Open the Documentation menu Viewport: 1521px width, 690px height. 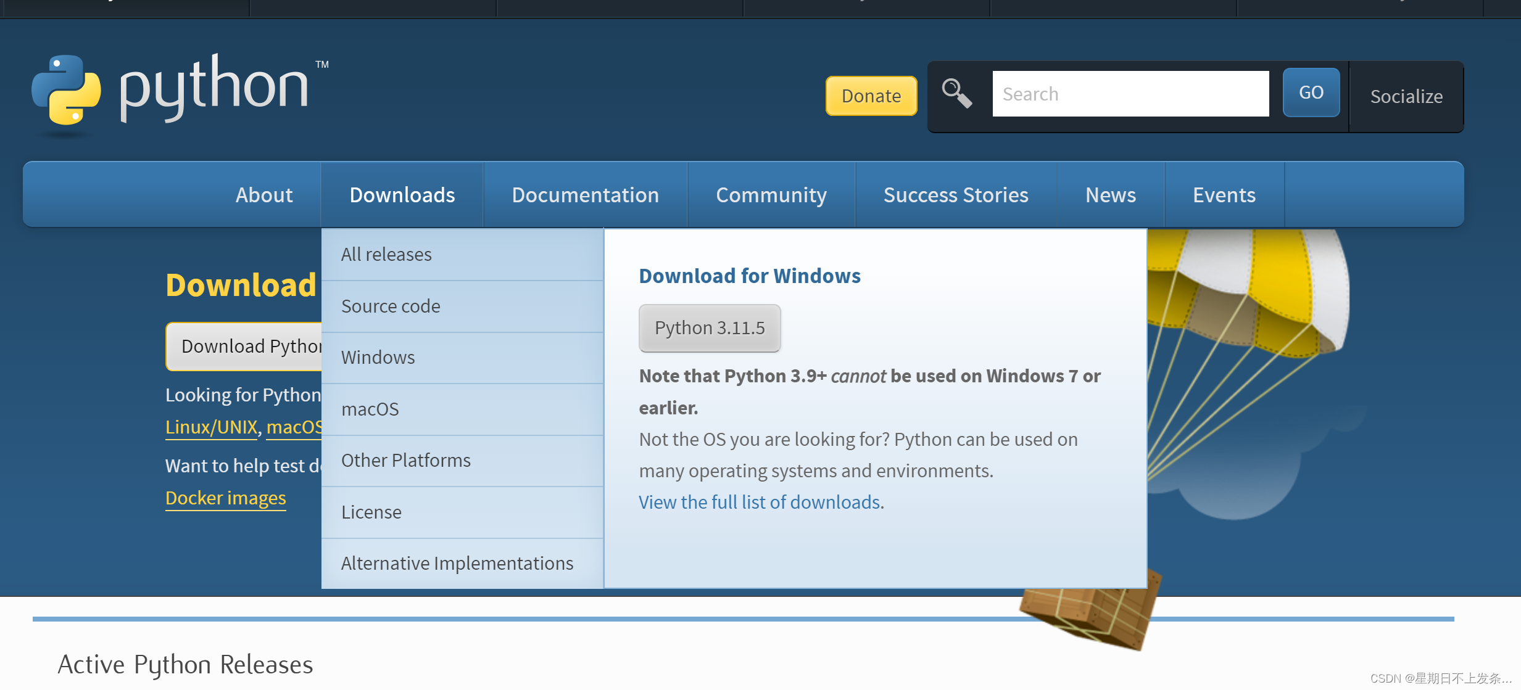point(586,195)
